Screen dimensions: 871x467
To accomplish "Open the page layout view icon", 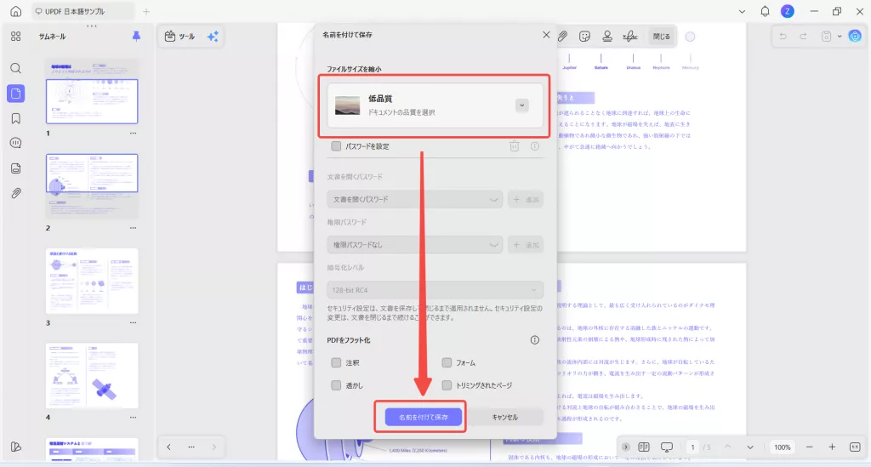I will click(644, 447).
